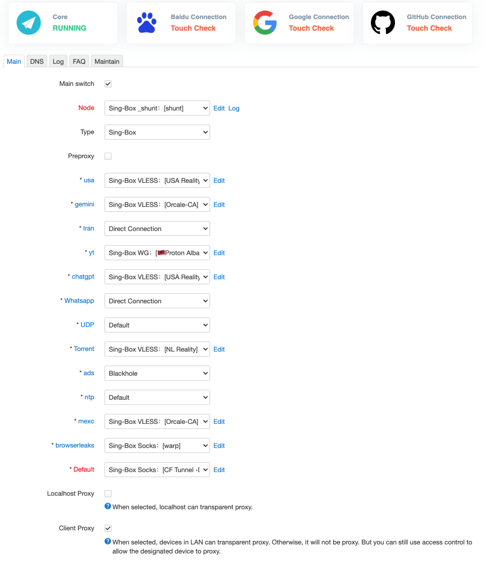The image size is (494, 562).
Task: Open the Node selection dropdown
Action: [x=157, y=108]
